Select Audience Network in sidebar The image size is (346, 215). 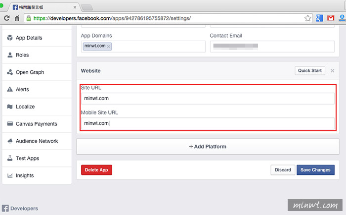(x=37, y=141)
